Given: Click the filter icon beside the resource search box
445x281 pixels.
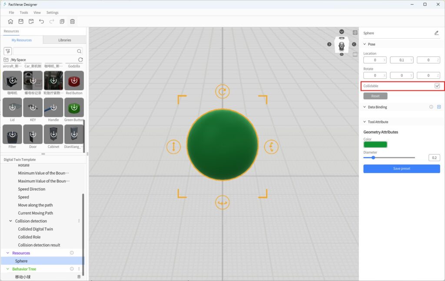Looking at the screenshot, I should (7, 51).
